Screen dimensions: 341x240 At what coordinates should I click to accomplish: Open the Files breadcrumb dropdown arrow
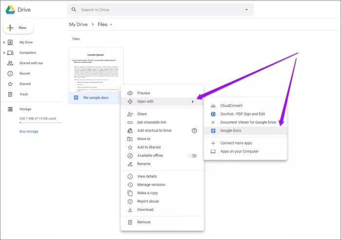click(x=111, y=24)
